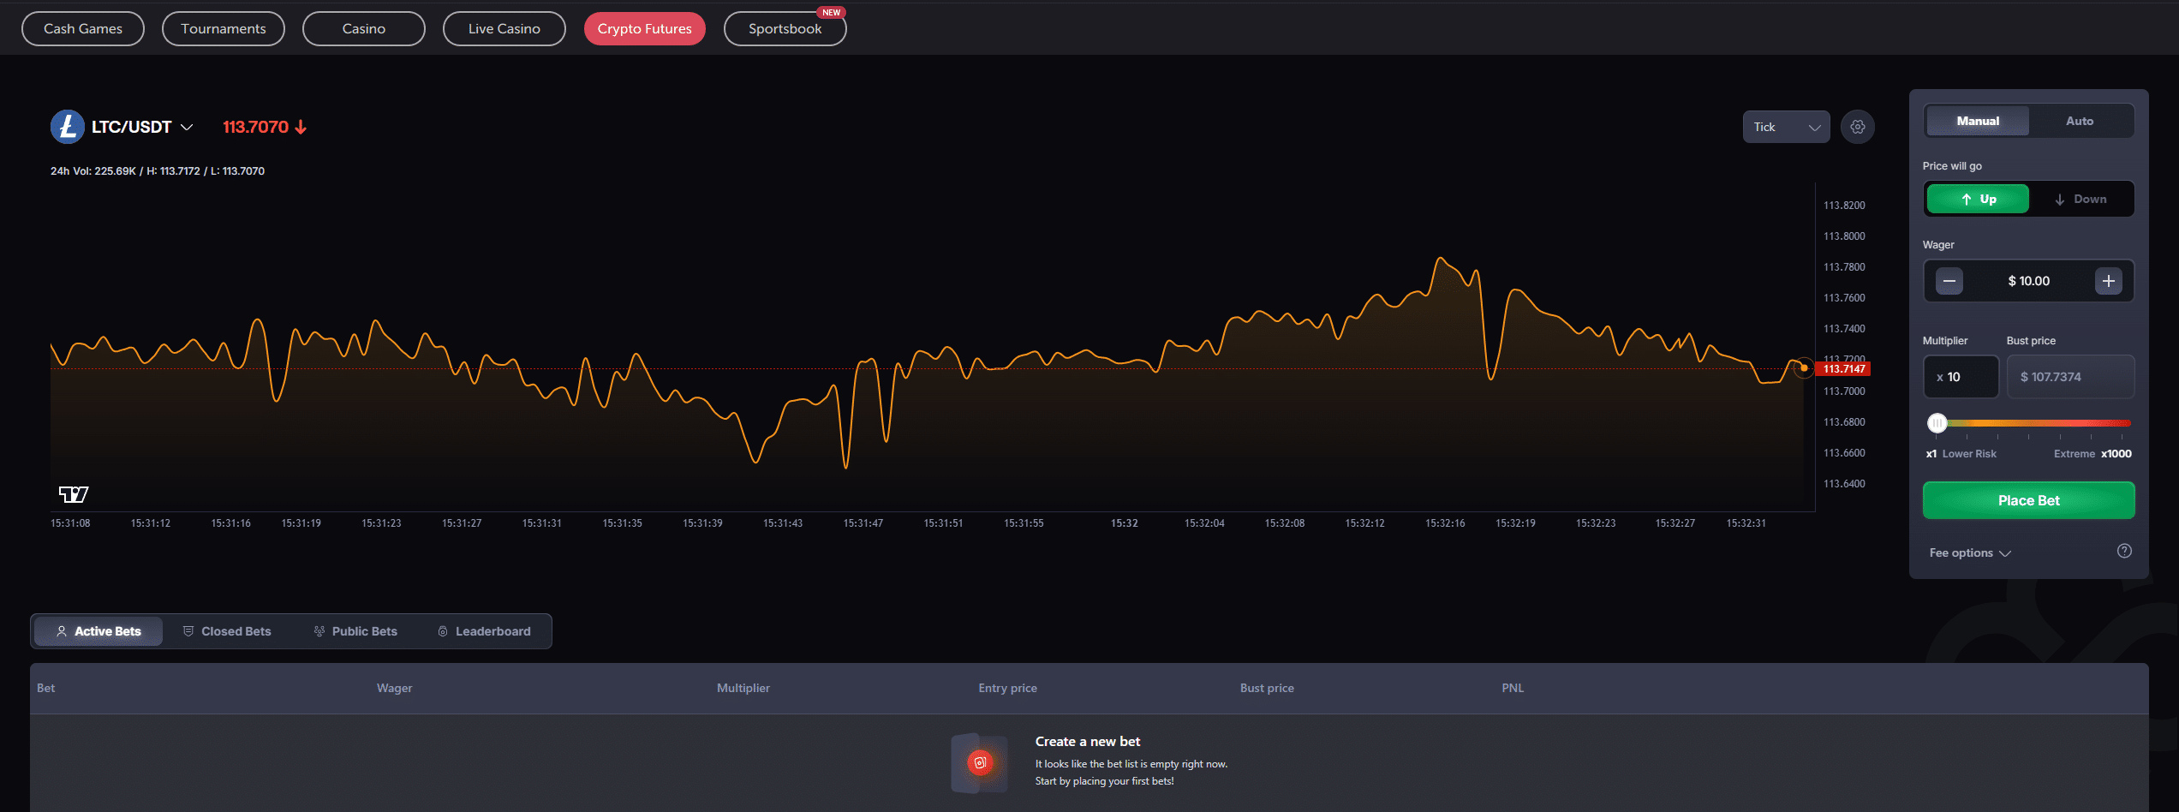Click the TradingView logo on chart
Screen dimensions: 2179x812
pos(74,494)
